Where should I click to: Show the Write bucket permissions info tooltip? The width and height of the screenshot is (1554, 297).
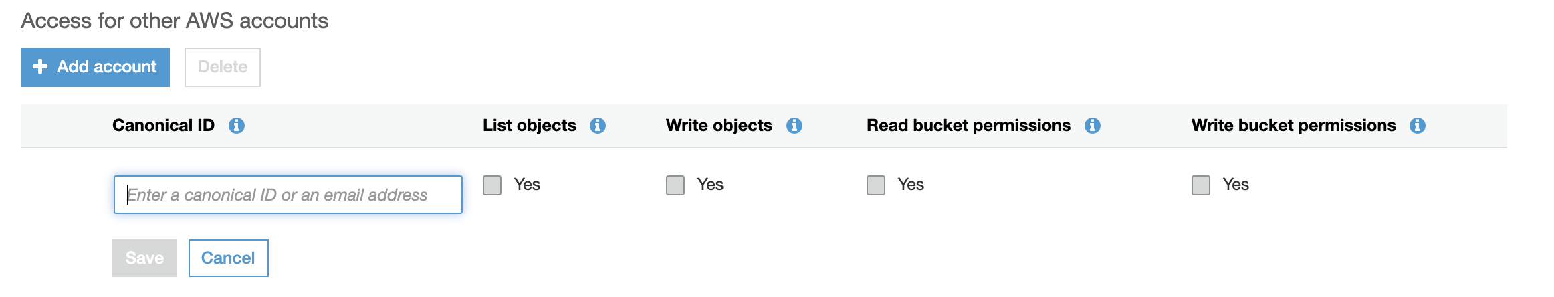coord(1418,126)
